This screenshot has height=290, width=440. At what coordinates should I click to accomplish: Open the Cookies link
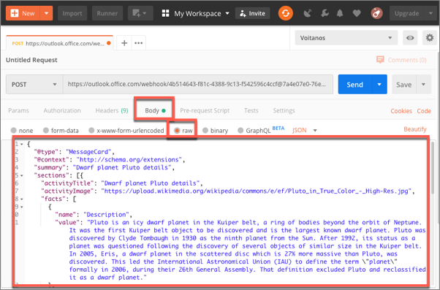click(x=401, y=111)
